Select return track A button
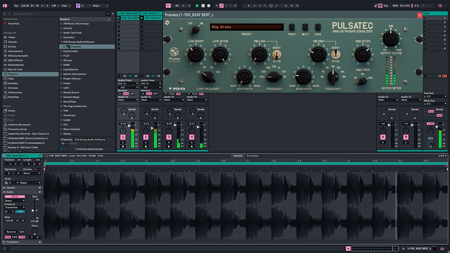This screenshot has width=450, height=253. tap(383, 138)
